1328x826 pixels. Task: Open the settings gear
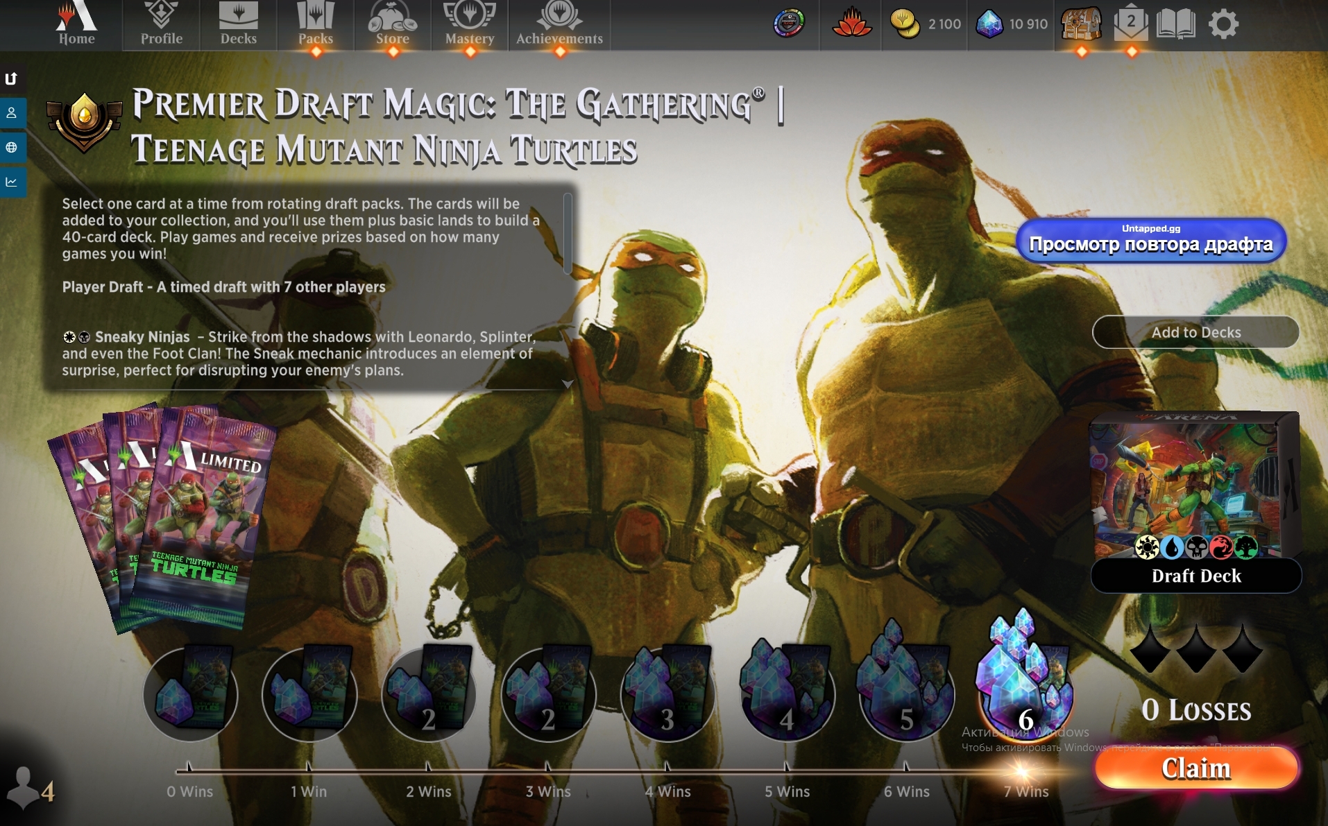1223,24
